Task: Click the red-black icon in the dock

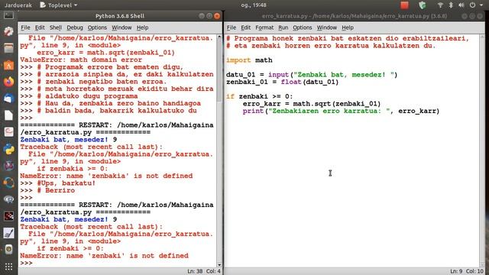Action: 8,216
